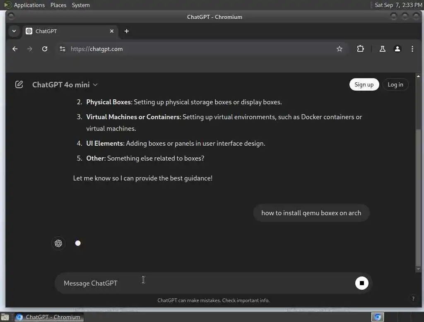The height and width of the screenshot is (322, 424).
Task: Start a new chat with the pencil icon
Action: tap(19, 84)
